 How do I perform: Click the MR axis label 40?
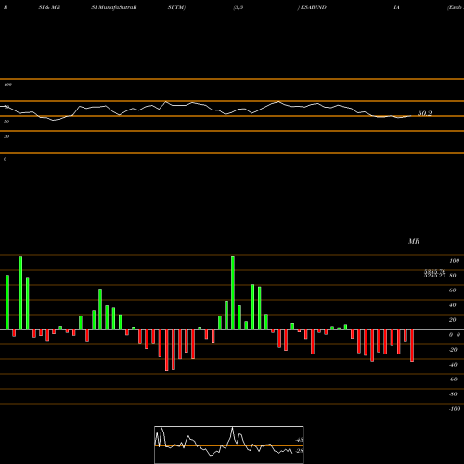[x=452, y=305]
